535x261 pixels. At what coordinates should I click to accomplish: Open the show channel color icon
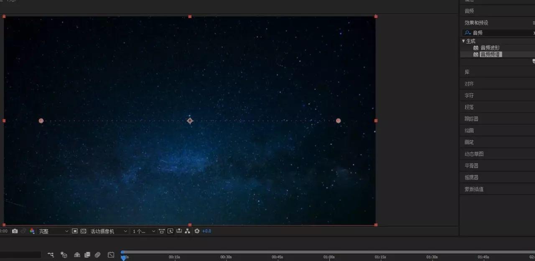pyautogui.click(x=32, y=231)
